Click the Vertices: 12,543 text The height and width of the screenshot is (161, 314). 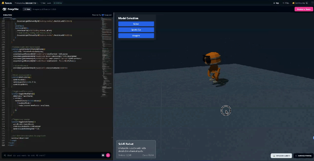click(125, 155)
